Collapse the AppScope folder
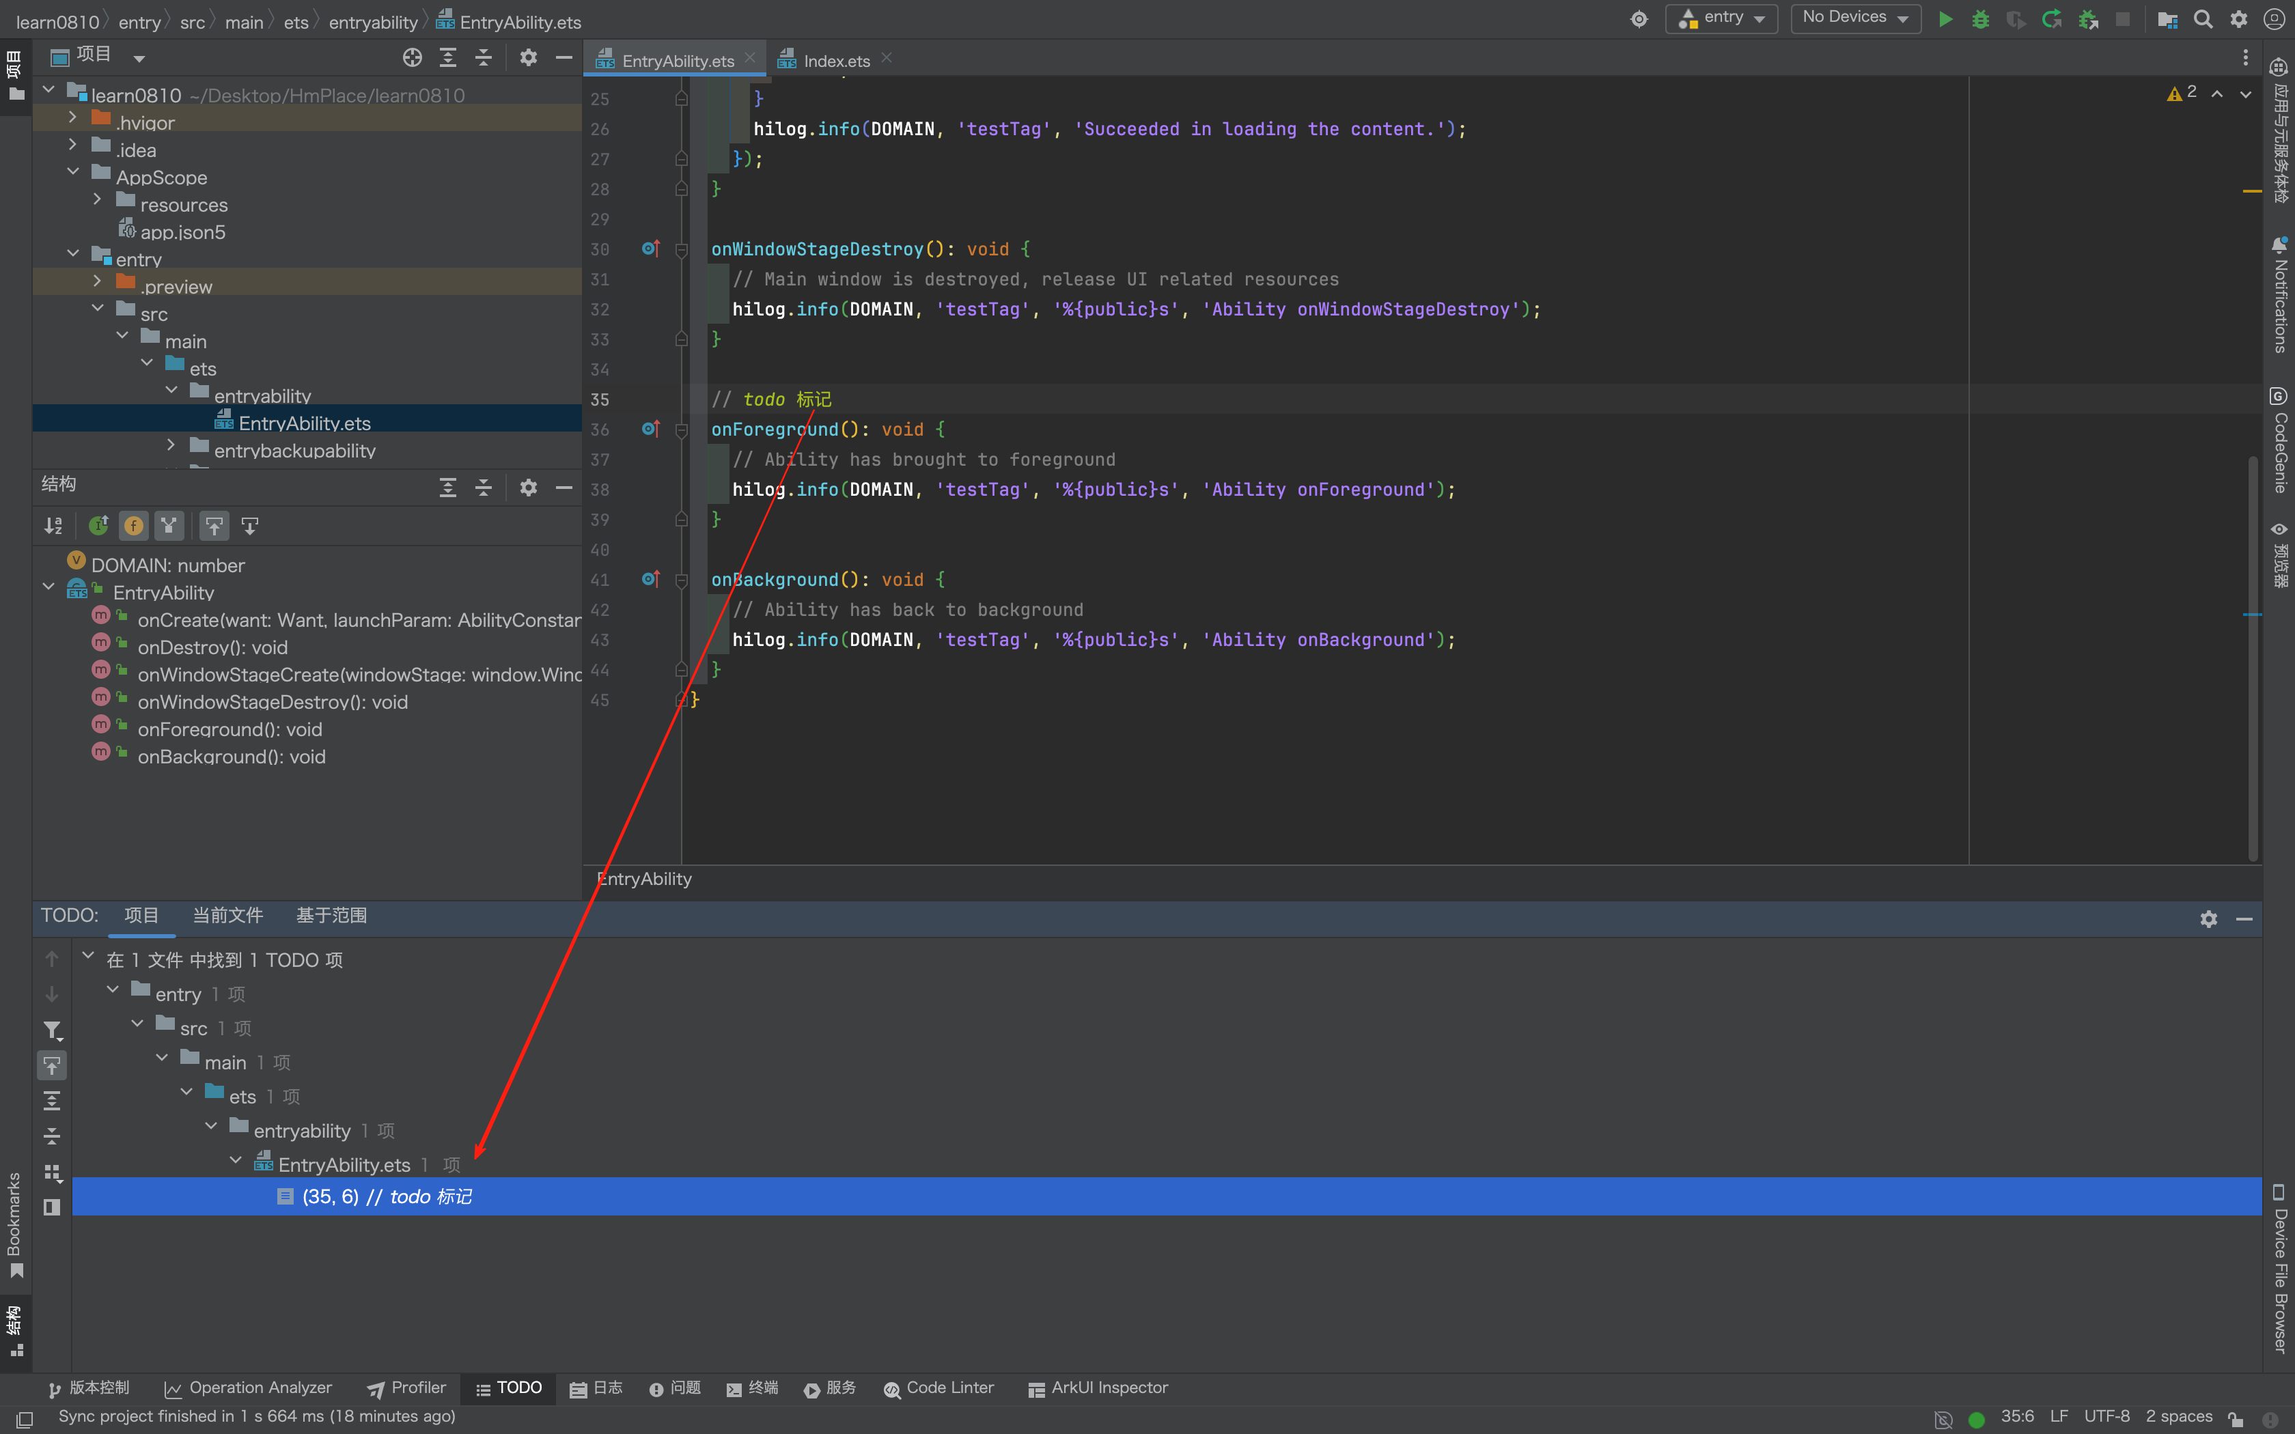This screenshot has width=2295, height=1434. [72, 173]
